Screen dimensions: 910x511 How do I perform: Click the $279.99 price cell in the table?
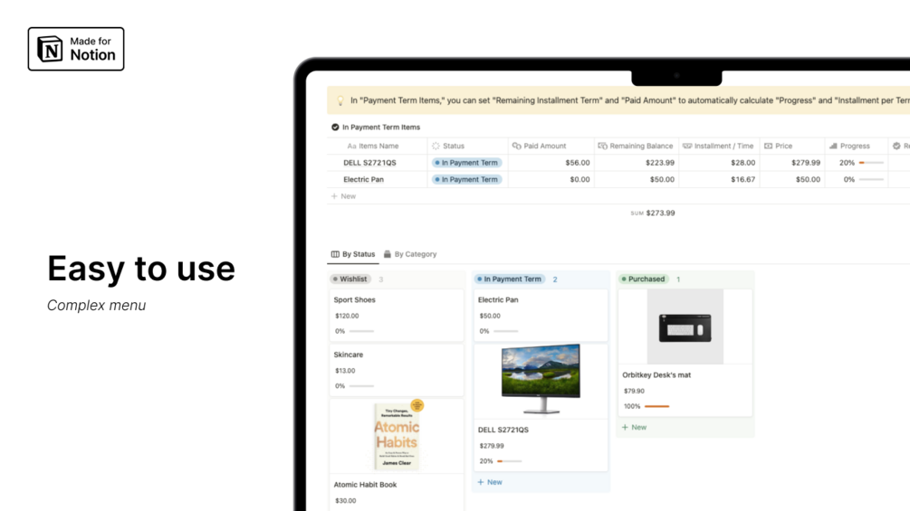coord(806,163)
